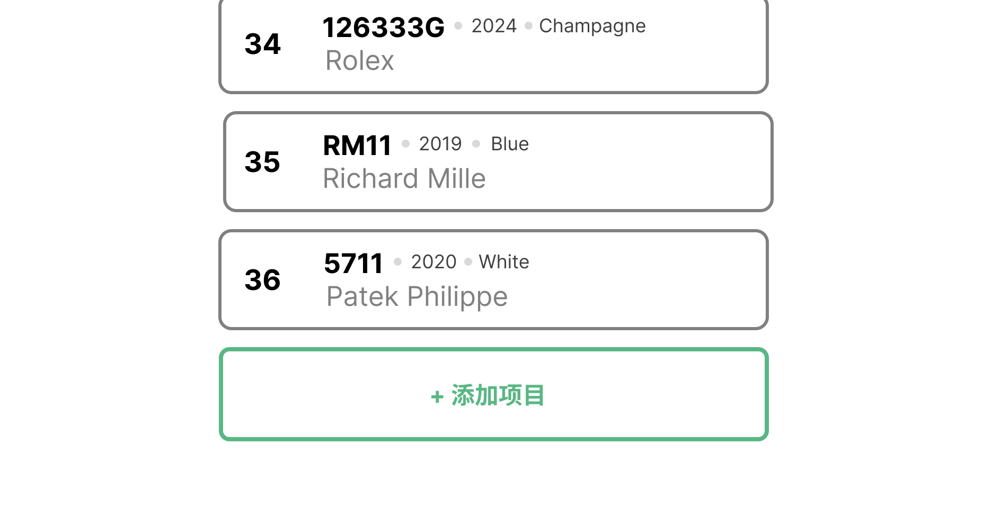The height and width of the screenshot is (508, 992).
Task: Click the RM11 model name
Action: (357, 144)
